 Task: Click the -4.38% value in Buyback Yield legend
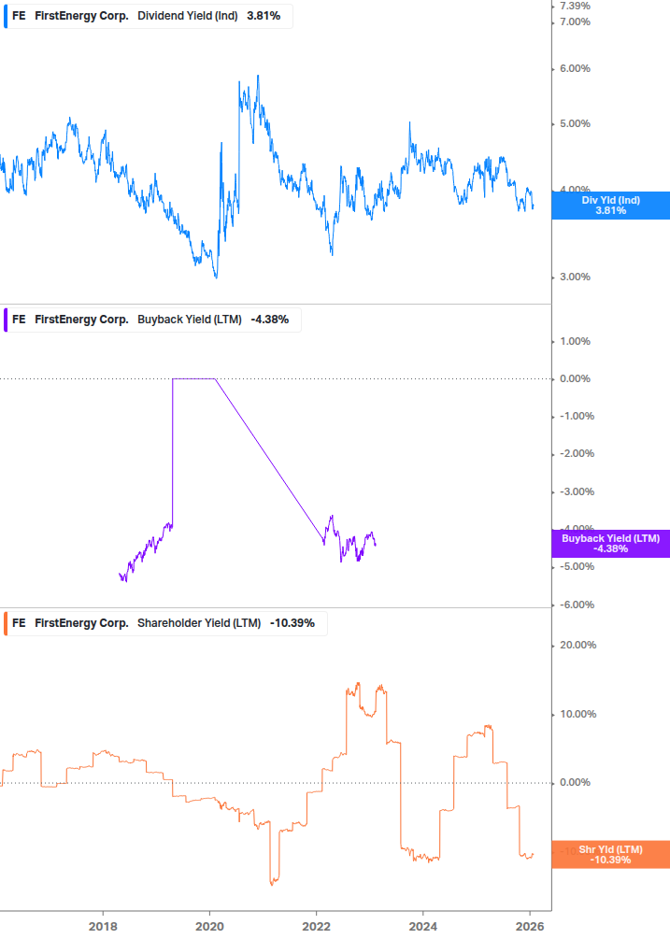(x=269, y=320)
